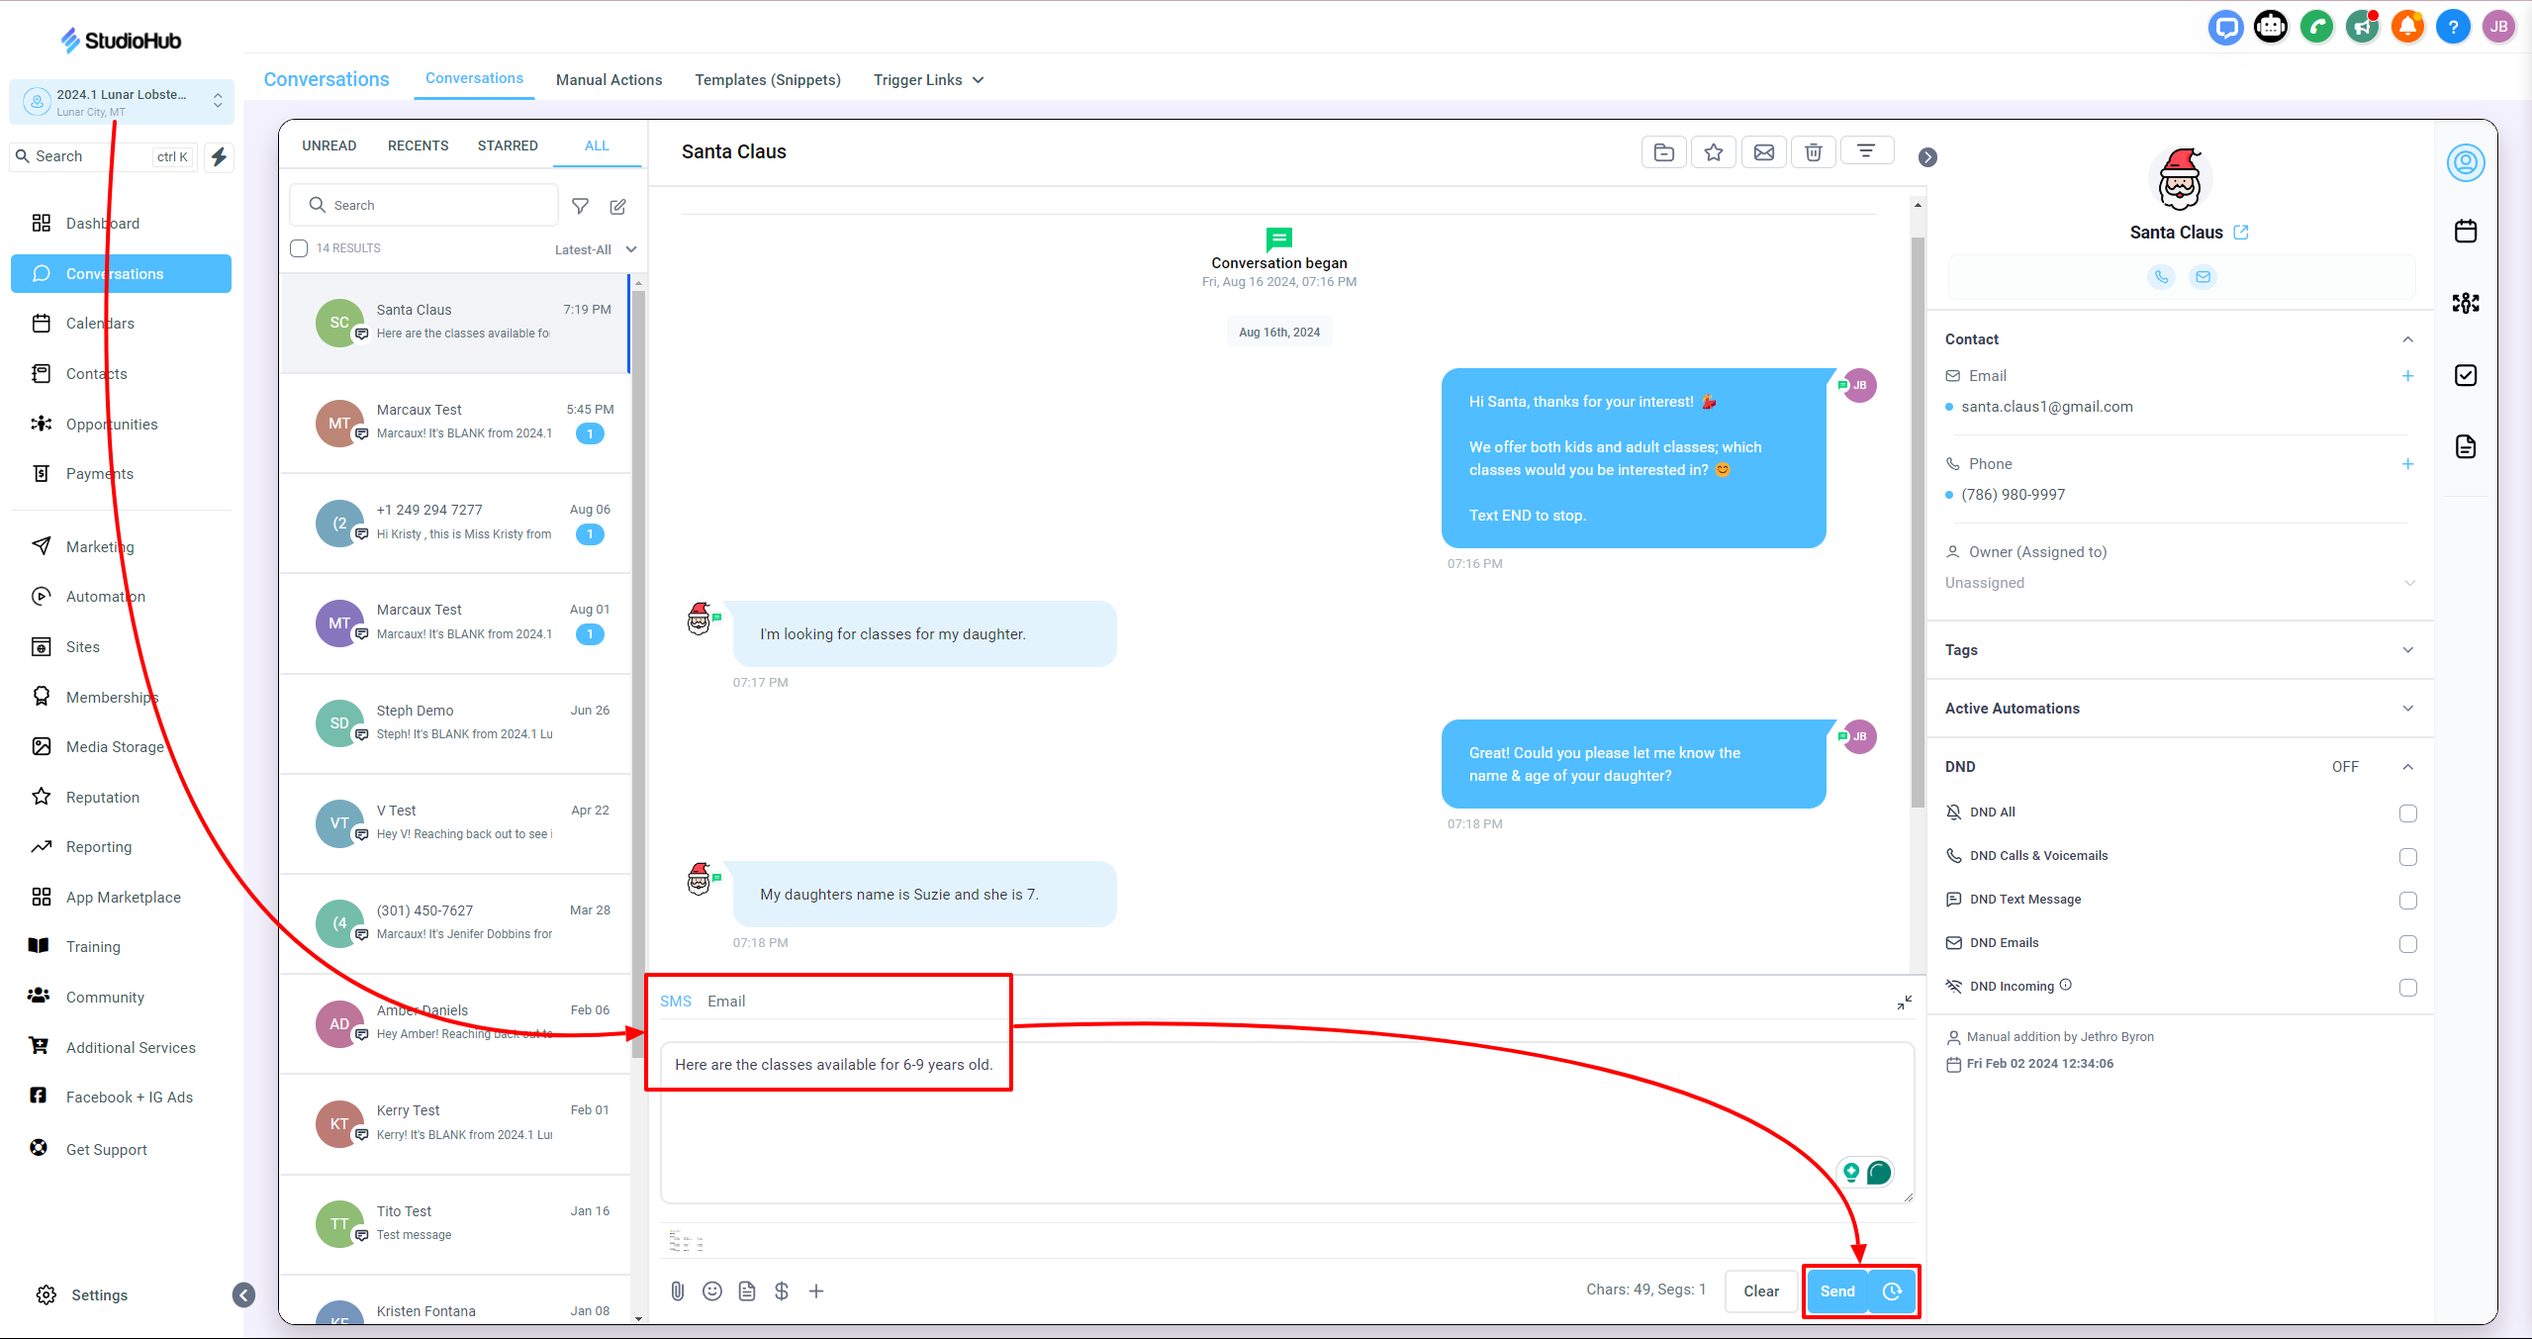Expand the Tags section

click(x=2407, y=650)
